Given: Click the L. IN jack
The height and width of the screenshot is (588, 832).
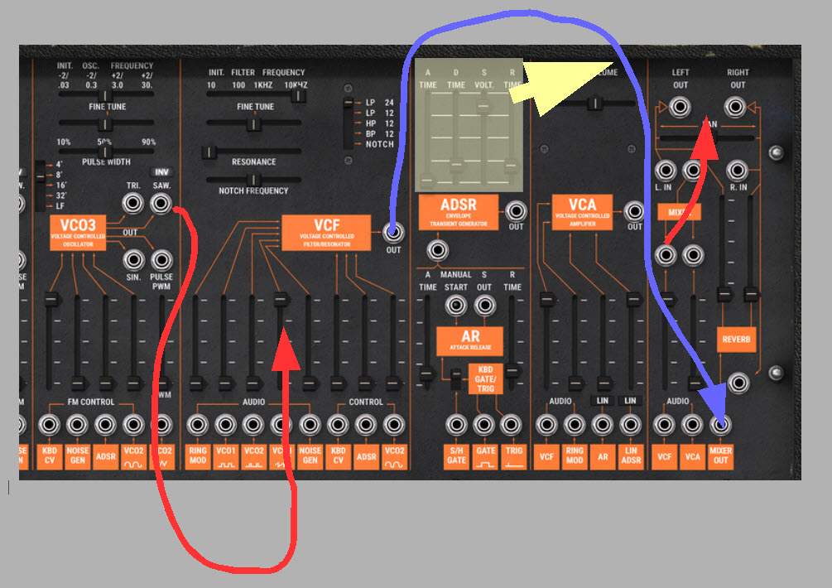Looking at the screenshot, I should [665, 171].
